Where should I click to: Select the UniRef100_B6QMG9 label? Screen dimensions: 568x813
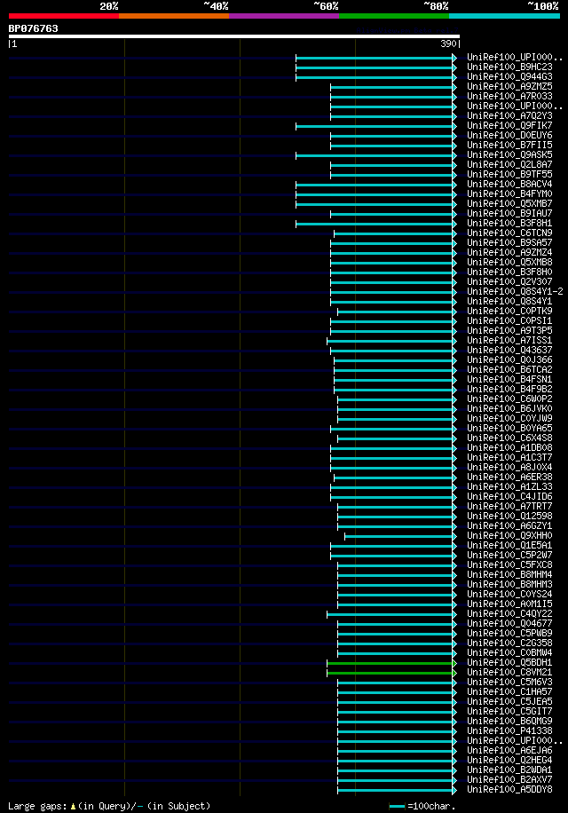[x=509, y=722]
